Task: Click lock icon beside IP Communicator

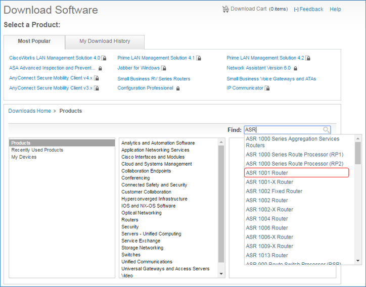Action: click(x=267, y=88)
